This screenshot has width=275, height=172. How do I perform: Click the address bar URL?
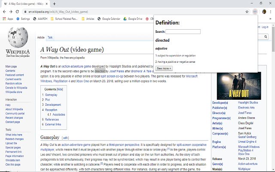click(x=58, y=12)
